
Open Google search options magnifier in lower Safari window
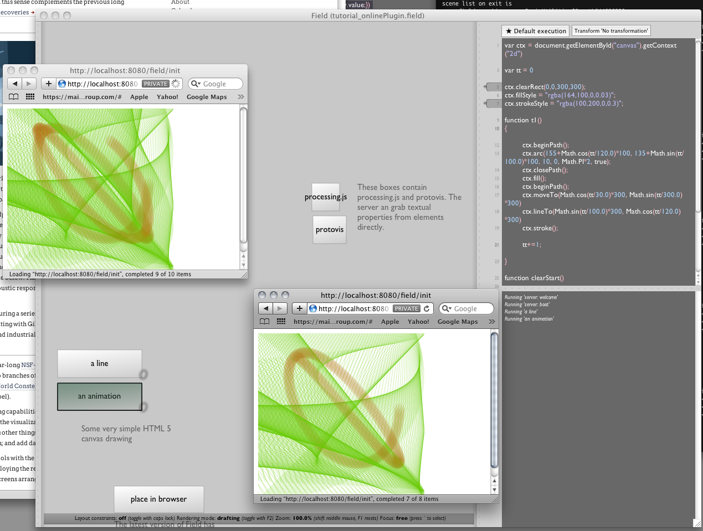(446, 308)
